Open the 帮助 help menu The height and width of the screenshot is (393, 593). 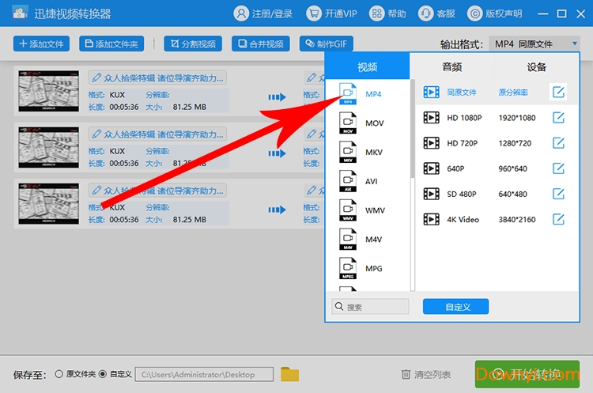pyautogui.click(x=387, y=14)
